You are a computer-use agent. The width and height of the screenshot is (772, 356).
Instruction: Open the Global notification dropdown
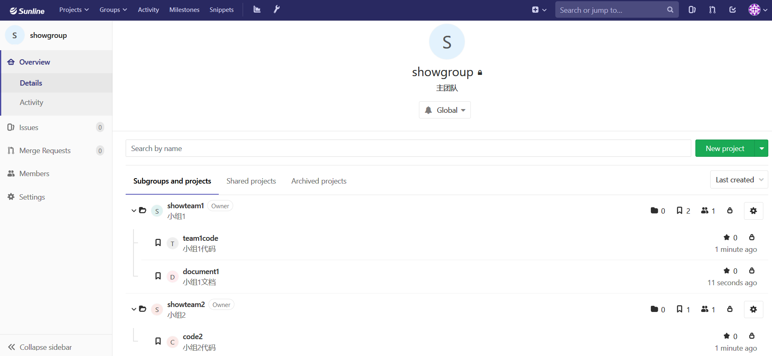tap(445, 110)
